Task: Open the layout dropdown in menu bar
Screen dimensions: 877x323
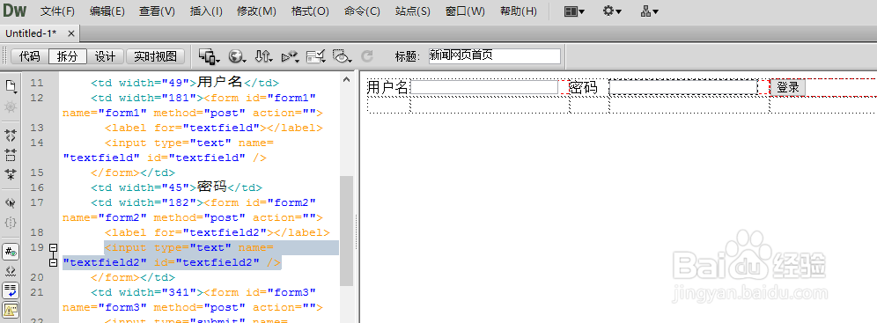Action: click(574, 11)
